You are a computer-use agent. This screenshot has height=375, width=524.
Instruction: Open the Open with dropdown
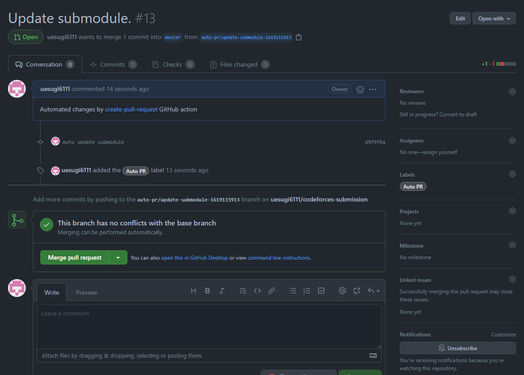tap(494, 19)
